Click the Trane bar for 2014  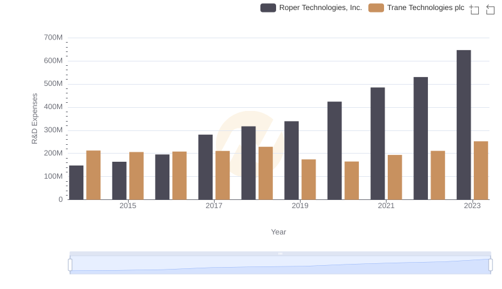[93, 175]
